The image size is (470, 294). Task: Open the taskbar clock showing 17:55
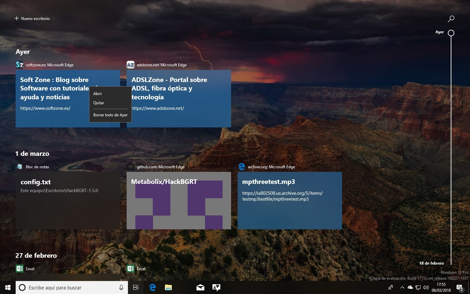441,287
